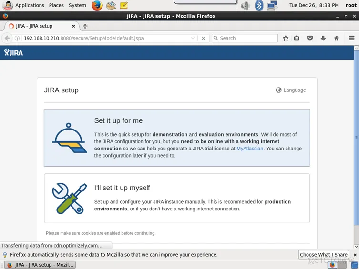Click the lightbulb info icon in notification bar
This screenshot has height=269, width=359.
pos(5,255)
